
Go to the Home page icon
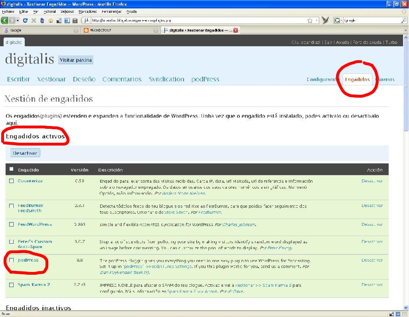[51, 20]
